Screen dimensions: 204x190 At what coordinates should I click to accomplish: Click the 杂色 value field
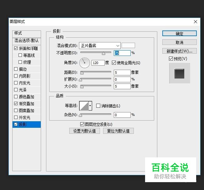(122, 115)
